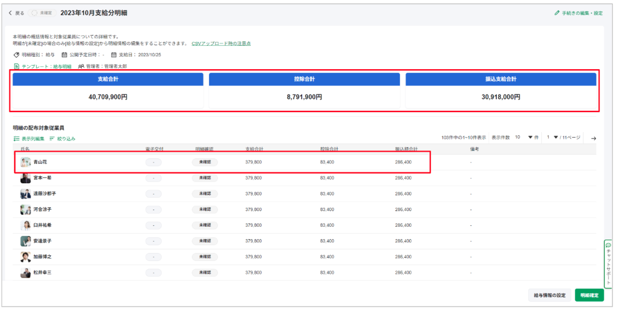Viewport: 623px width, 310px height.
Task: Click the 支給合計 column header
Action: point(254,149)
